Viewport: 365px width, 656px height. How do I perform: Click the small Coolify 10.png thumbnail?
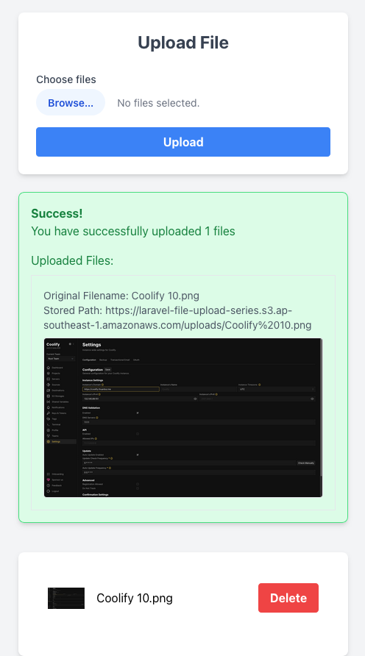coord(66,598)
